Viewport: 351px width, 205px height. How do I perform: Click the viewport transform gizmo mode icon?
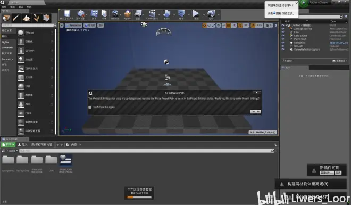(x=204, y=26)
